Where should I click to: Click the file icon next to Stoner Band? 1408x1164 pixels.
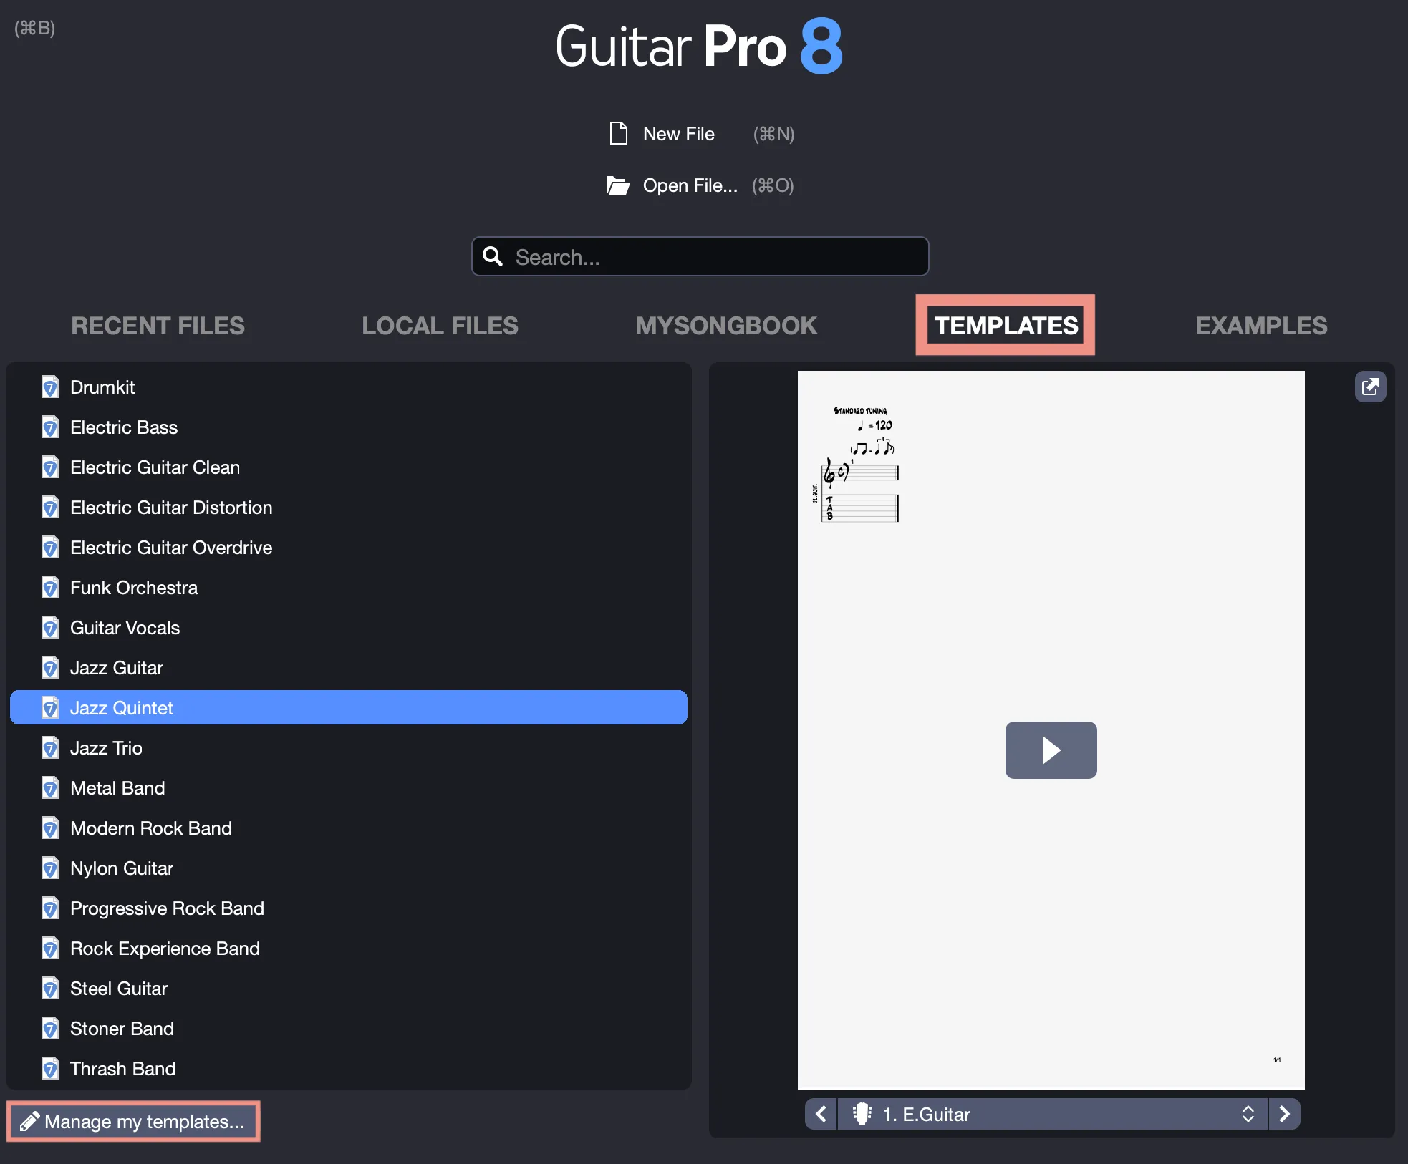click(50, 1029)
